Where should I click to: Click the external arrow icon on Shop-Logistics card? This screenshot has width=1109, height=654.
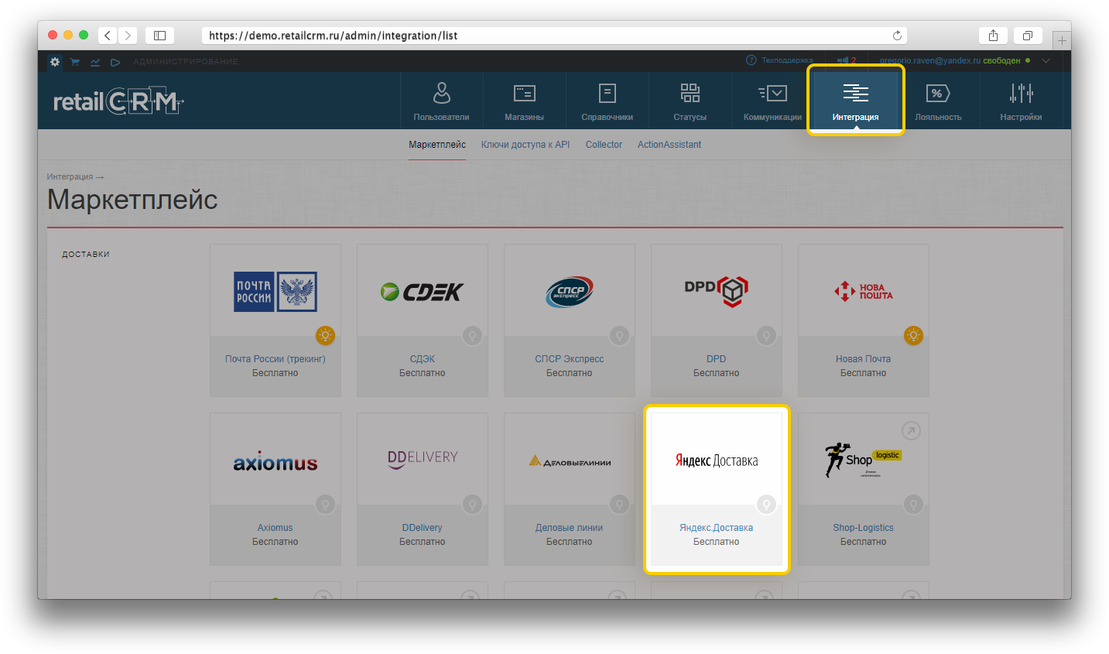tap(912, 430)
